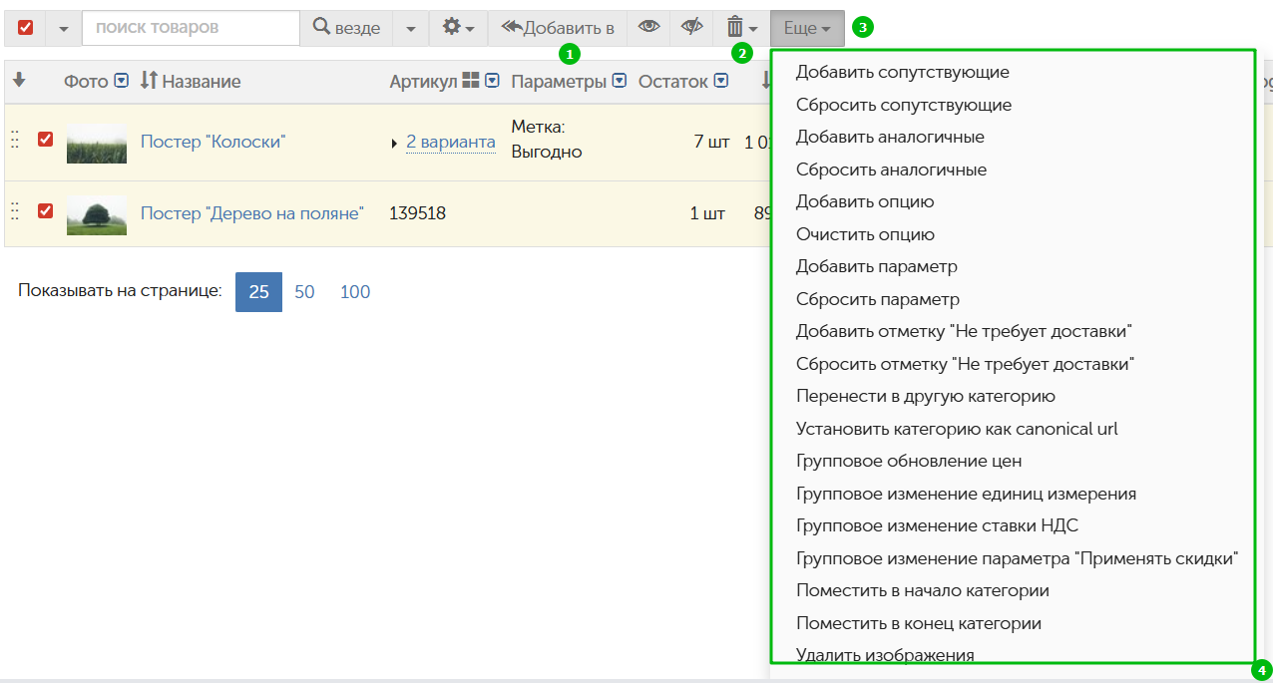Click the crossed-out eye icon to hide products
The image size is (1273, 683).
[x=692, y=28]
